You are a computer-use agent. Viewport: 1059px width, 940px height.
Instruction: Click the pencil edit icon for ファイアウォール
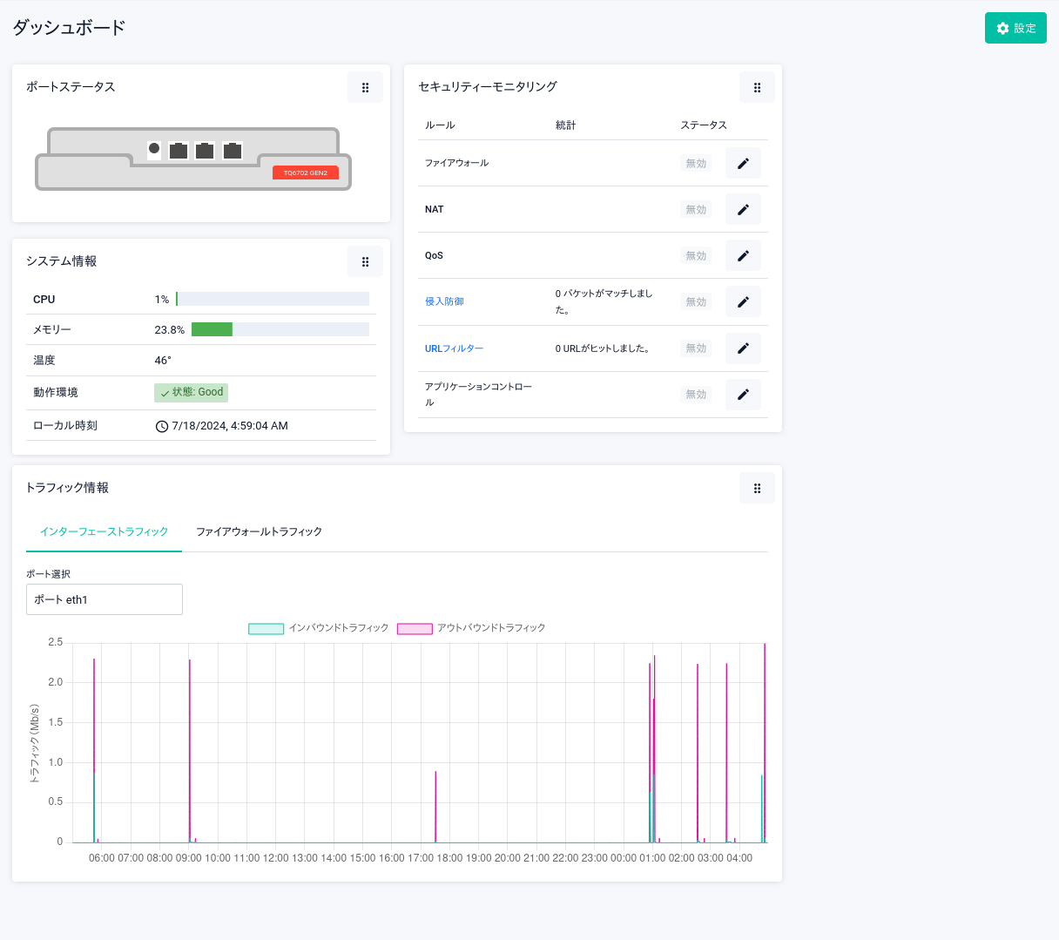[743, 163]
